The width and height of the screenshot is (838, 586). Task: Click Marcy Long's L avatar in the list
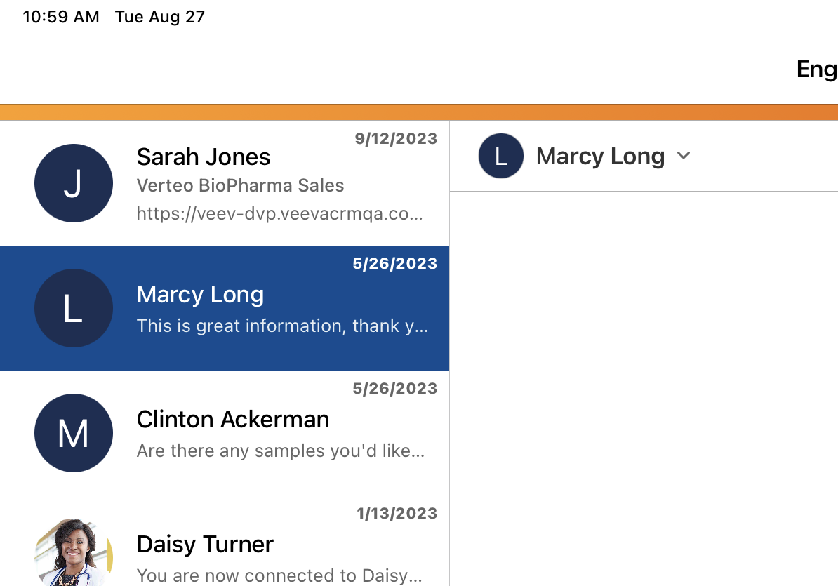pos(74,308)
